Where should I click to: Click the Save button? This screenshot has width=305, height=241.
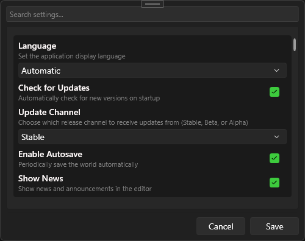[x=274, y=226]
